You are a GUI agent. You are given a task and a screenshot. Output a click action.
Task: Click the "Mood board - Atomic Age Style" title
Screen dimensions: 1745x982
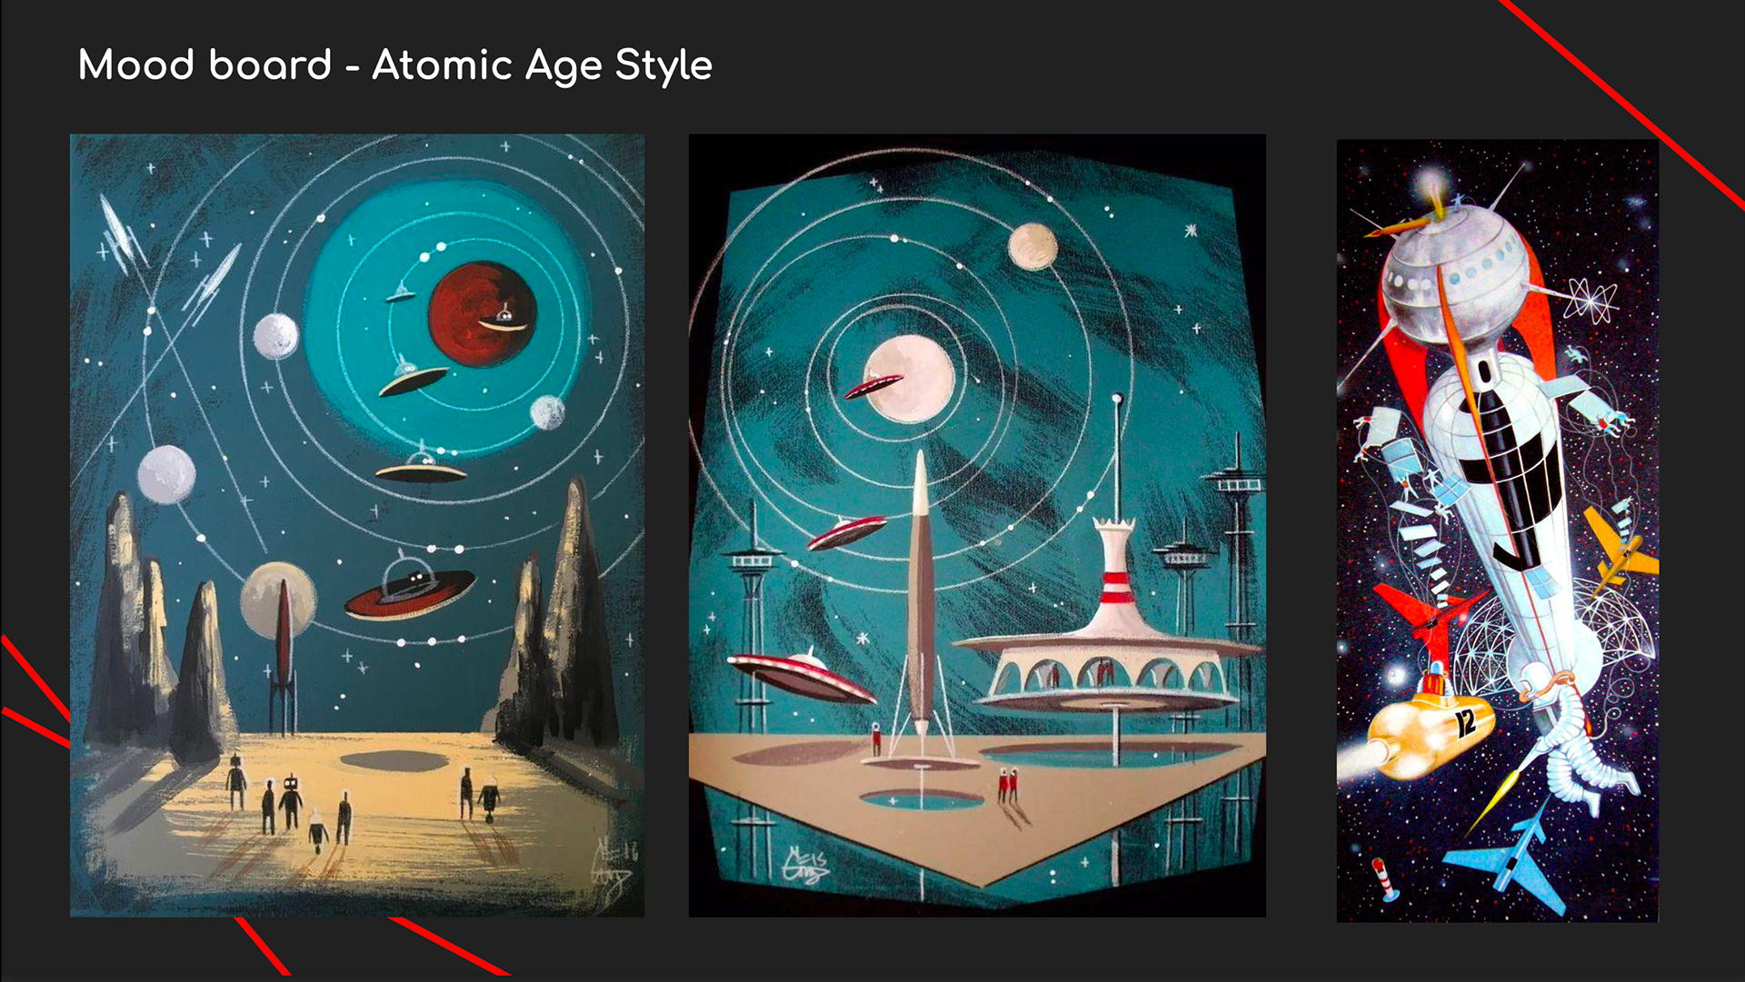[395, 65]
